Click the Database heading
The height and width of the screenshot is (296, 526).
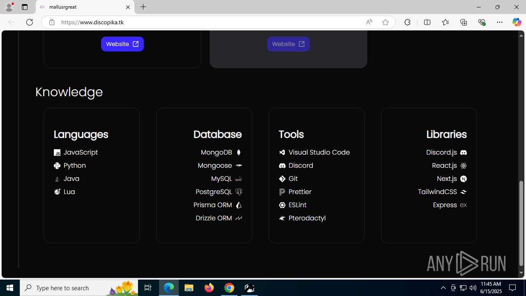217,134
